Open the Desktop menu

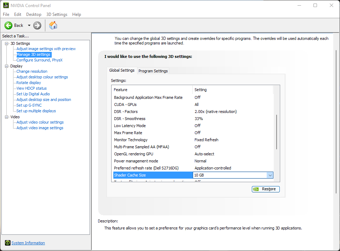34,14
